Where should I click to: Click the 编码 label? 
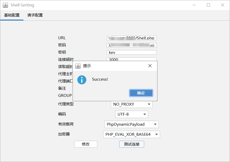(62, 114)
